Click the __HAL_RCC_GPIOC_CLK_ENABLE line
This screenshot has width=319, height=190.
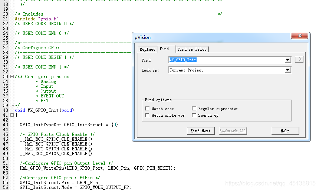pyautogui.click(x=57, y=139)
